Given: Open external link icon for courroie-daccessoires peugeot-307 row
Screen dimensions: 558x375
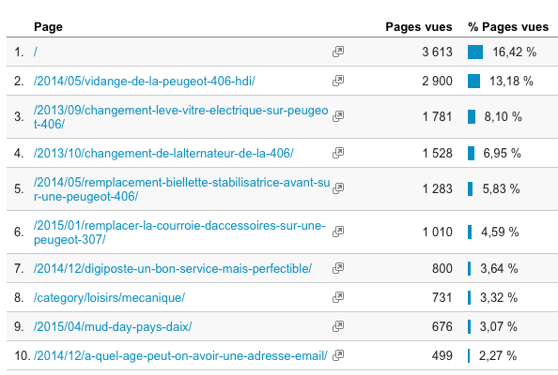Looking at the screenshot, I should [x=338, y=232].
